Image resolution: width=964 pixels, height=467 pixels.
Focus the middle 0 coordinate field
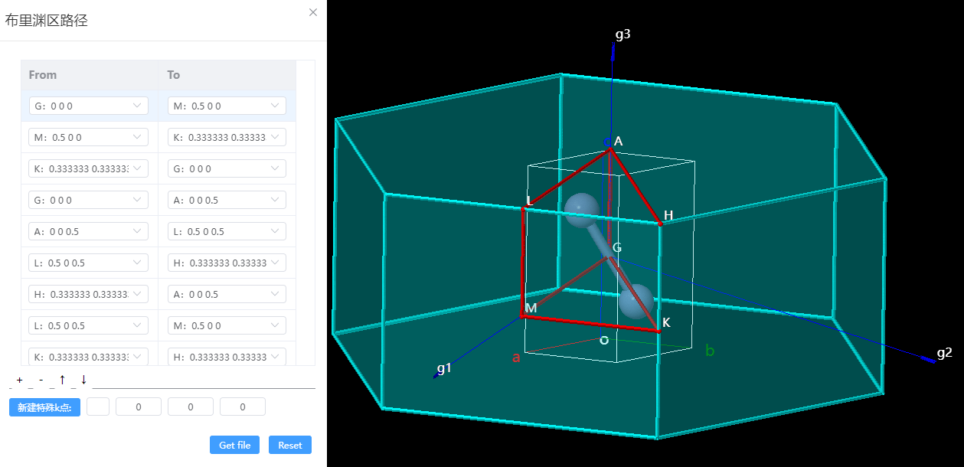191,407
